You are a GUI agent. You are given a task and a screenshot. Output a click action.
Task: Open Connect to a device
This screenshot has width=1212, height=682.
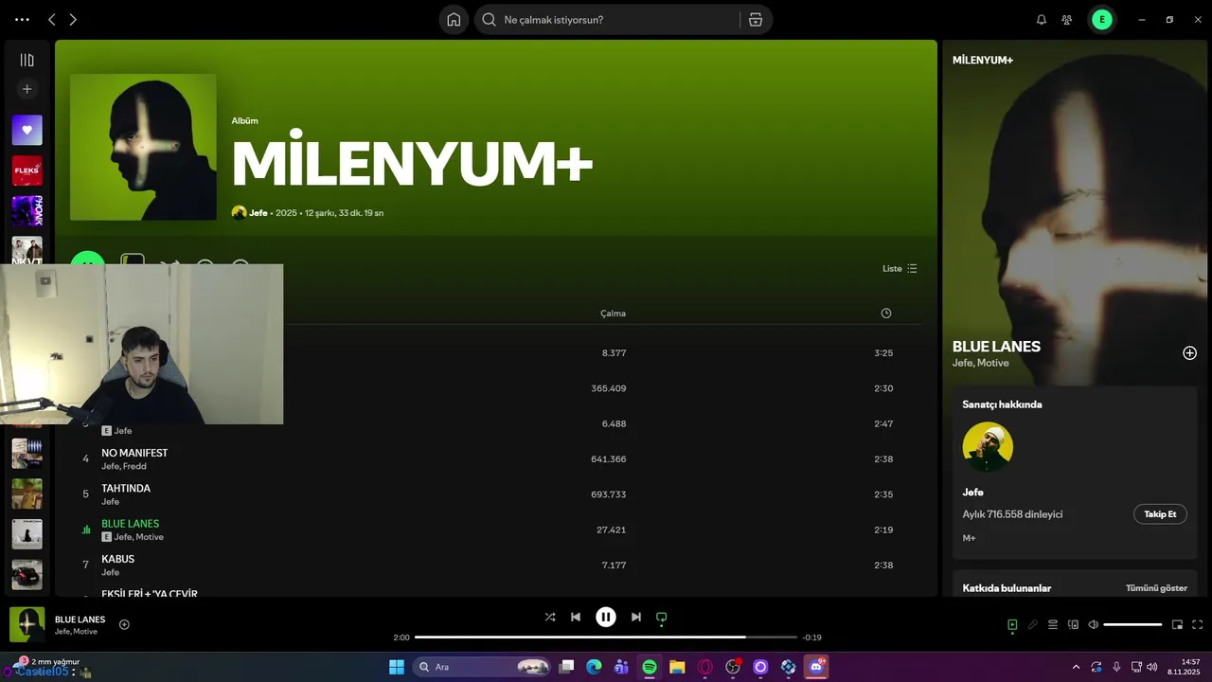coord(1074,624)
